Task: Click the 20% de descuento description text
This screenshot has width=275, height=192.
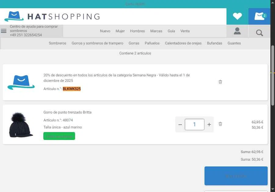Action: pyautogui.click(x=117, y=78)
